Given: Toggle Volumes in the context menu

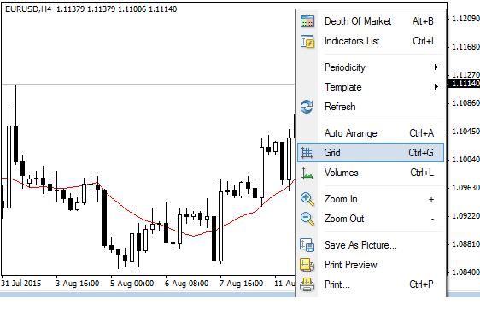Looking at the screenshot, I should (371, 173).
